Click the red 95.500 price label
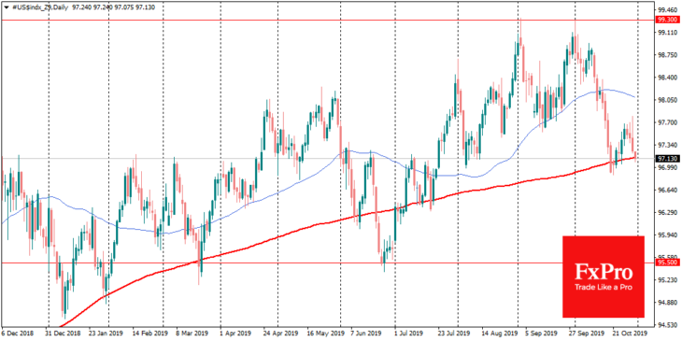The image size is (682, 341). (667, 263)
